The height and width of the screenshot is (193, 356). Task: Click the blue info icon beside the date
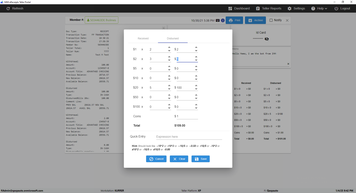pyautogui.click(x=223, y=20)
